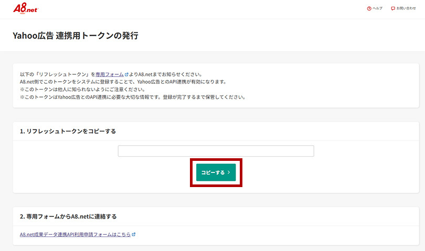Open A8.net成果データ連携API利用申請フォームはこちら link
The height and width of the screenshot is (251, 425).
coord(75,234)
